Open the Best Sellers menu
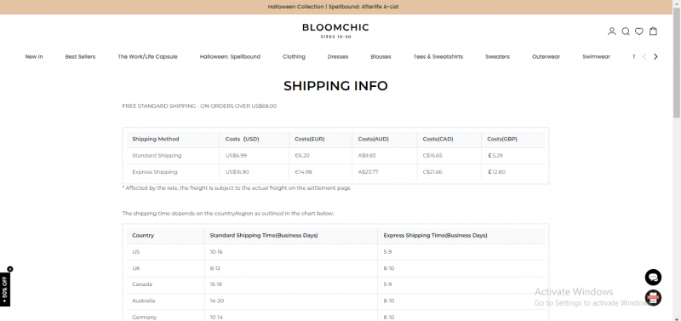This screenshot has width=681, height=321. click(80, 56)
